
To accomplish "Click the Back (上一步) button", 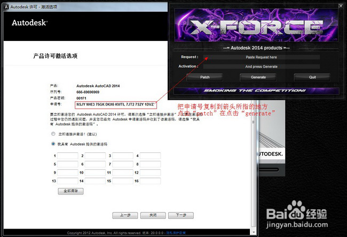I will (125, 215).
